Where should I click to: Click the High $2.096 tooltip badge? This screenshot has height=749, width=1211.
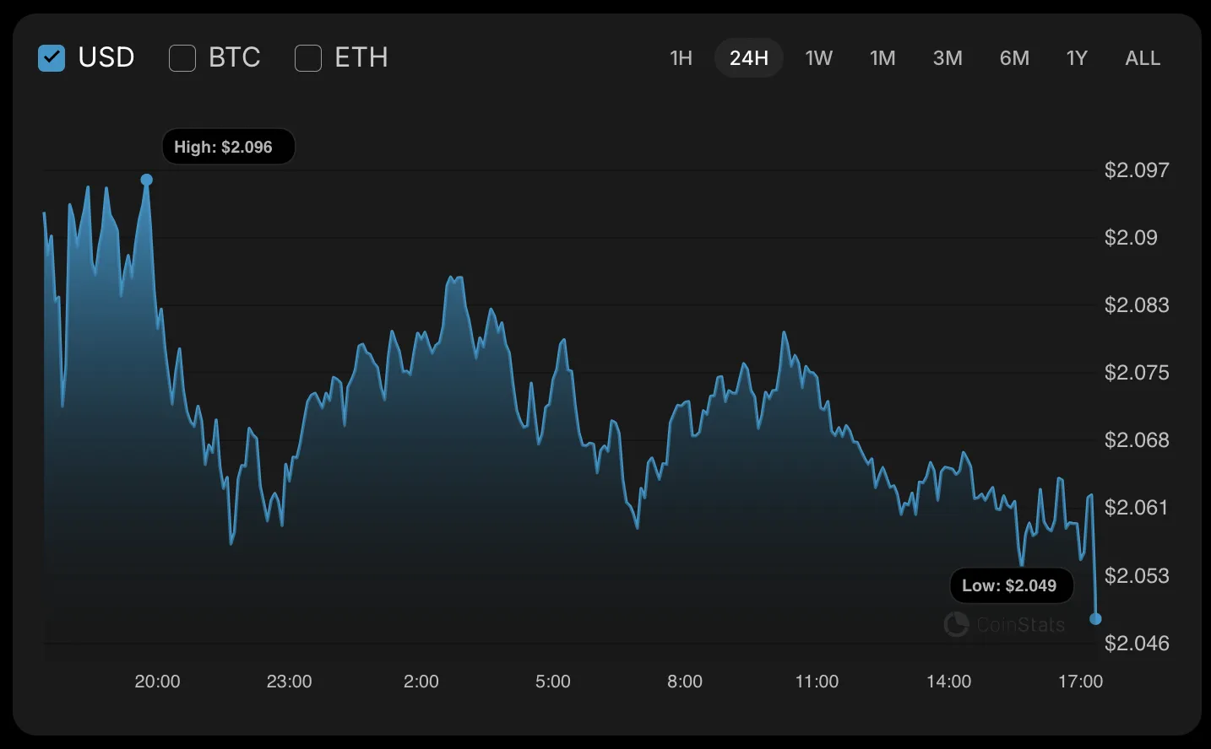click(x=227, y=146)
